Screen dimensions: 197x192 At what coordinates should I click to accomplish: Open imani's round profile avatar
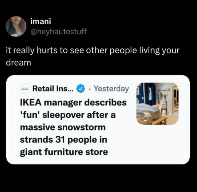coord(16,27)
